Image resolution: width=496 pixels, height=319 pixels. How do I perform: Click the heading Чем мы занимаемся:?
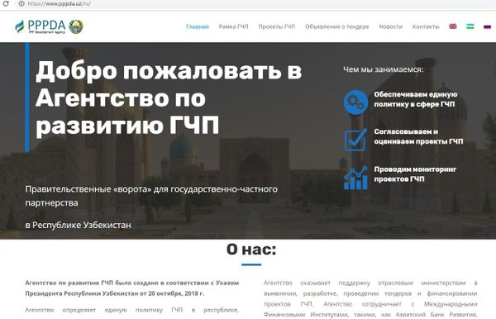point(384,69)
